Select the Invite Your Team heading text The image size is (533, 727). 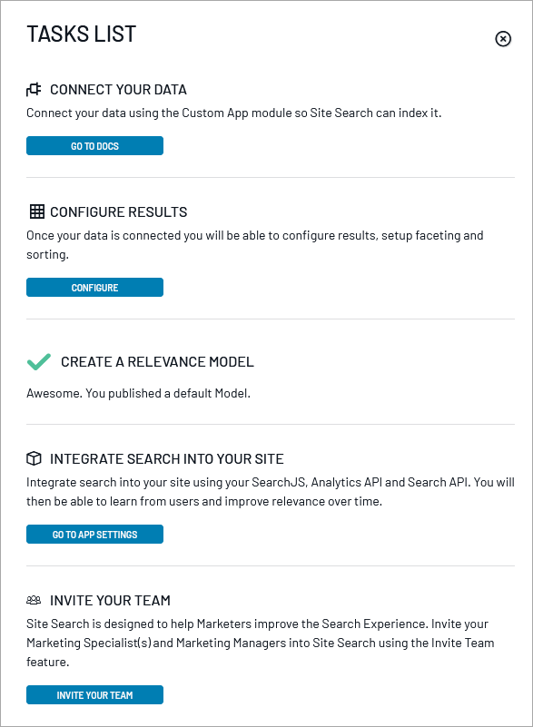111,601
